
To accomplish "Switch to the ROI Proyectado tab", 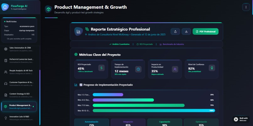I will tap(145, 44).
